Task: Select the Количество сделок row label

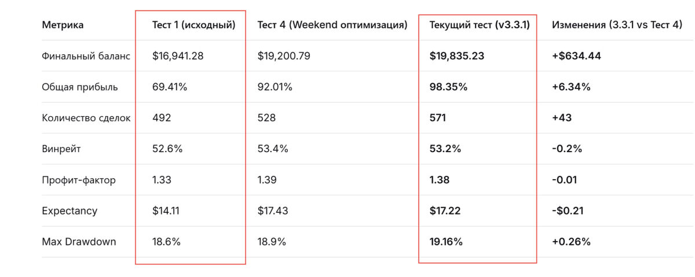Action: (x=86, y=118)
